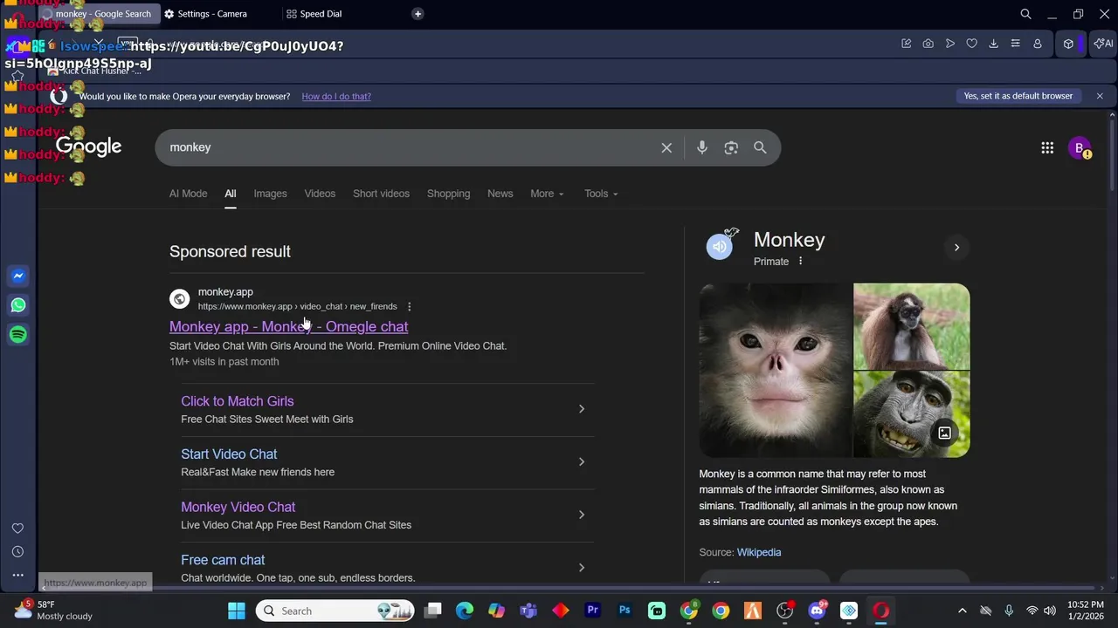Open Easy Setup sliders icon

[1015, 44]
